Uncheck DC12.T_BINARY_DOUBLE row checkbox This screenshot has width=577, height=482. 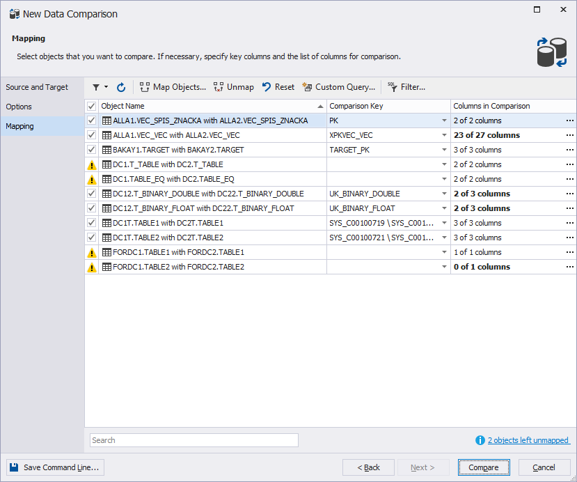point(92,194)
